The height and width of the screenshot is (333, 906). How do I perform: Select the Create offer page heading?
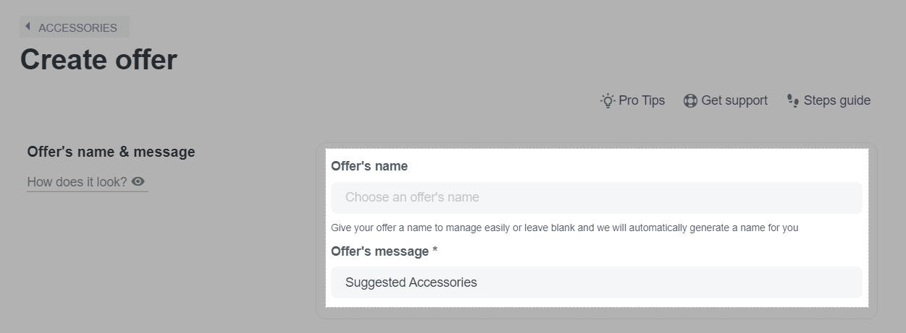coord(98,59)
